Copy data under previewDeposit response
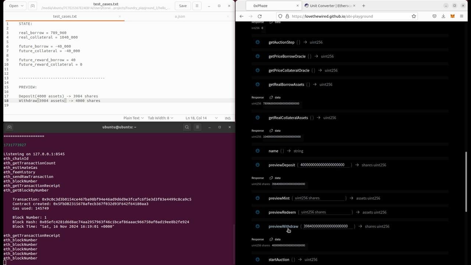The image size is (471, 265). (275, 178)
